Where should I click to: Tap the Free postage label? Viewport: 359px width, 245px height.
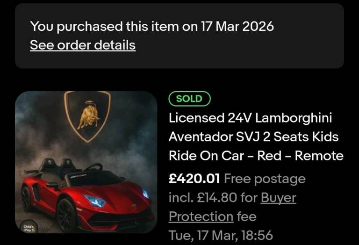pos(265,179)
